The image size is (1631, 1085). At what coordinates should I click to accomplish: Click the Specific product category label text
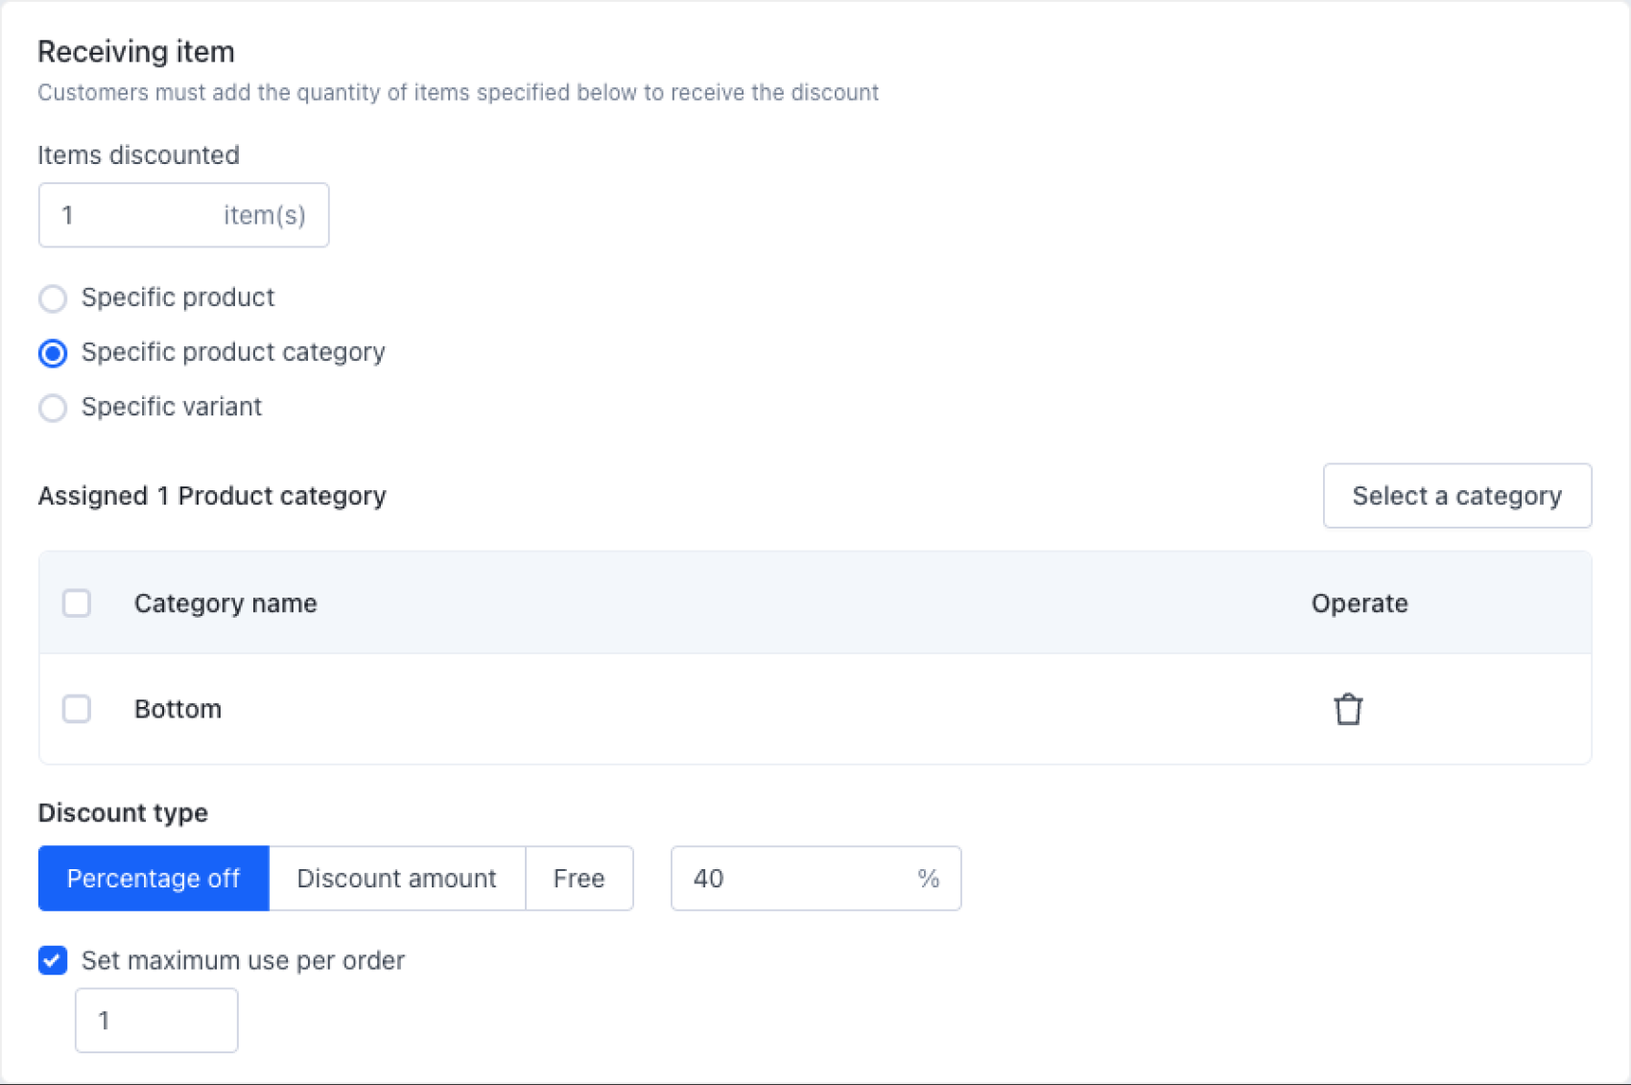pyautogui.click(x=233, y=352)
